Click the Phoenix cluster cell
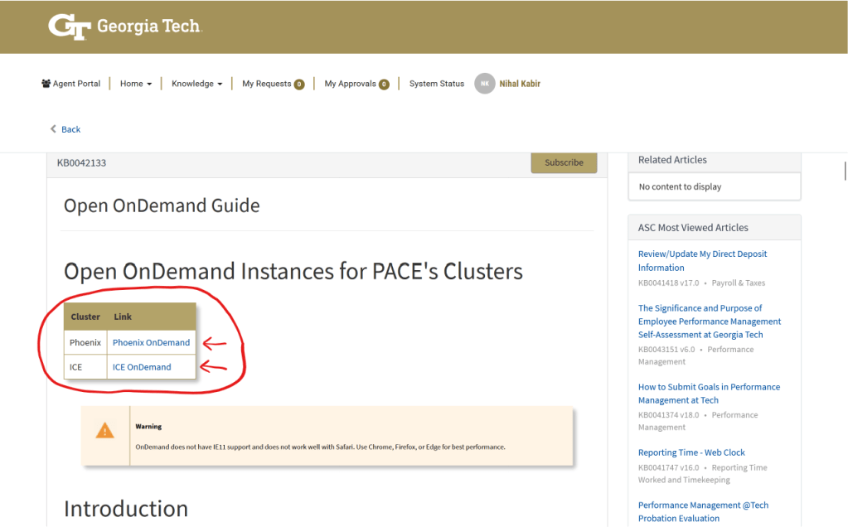 pos(85,342)
